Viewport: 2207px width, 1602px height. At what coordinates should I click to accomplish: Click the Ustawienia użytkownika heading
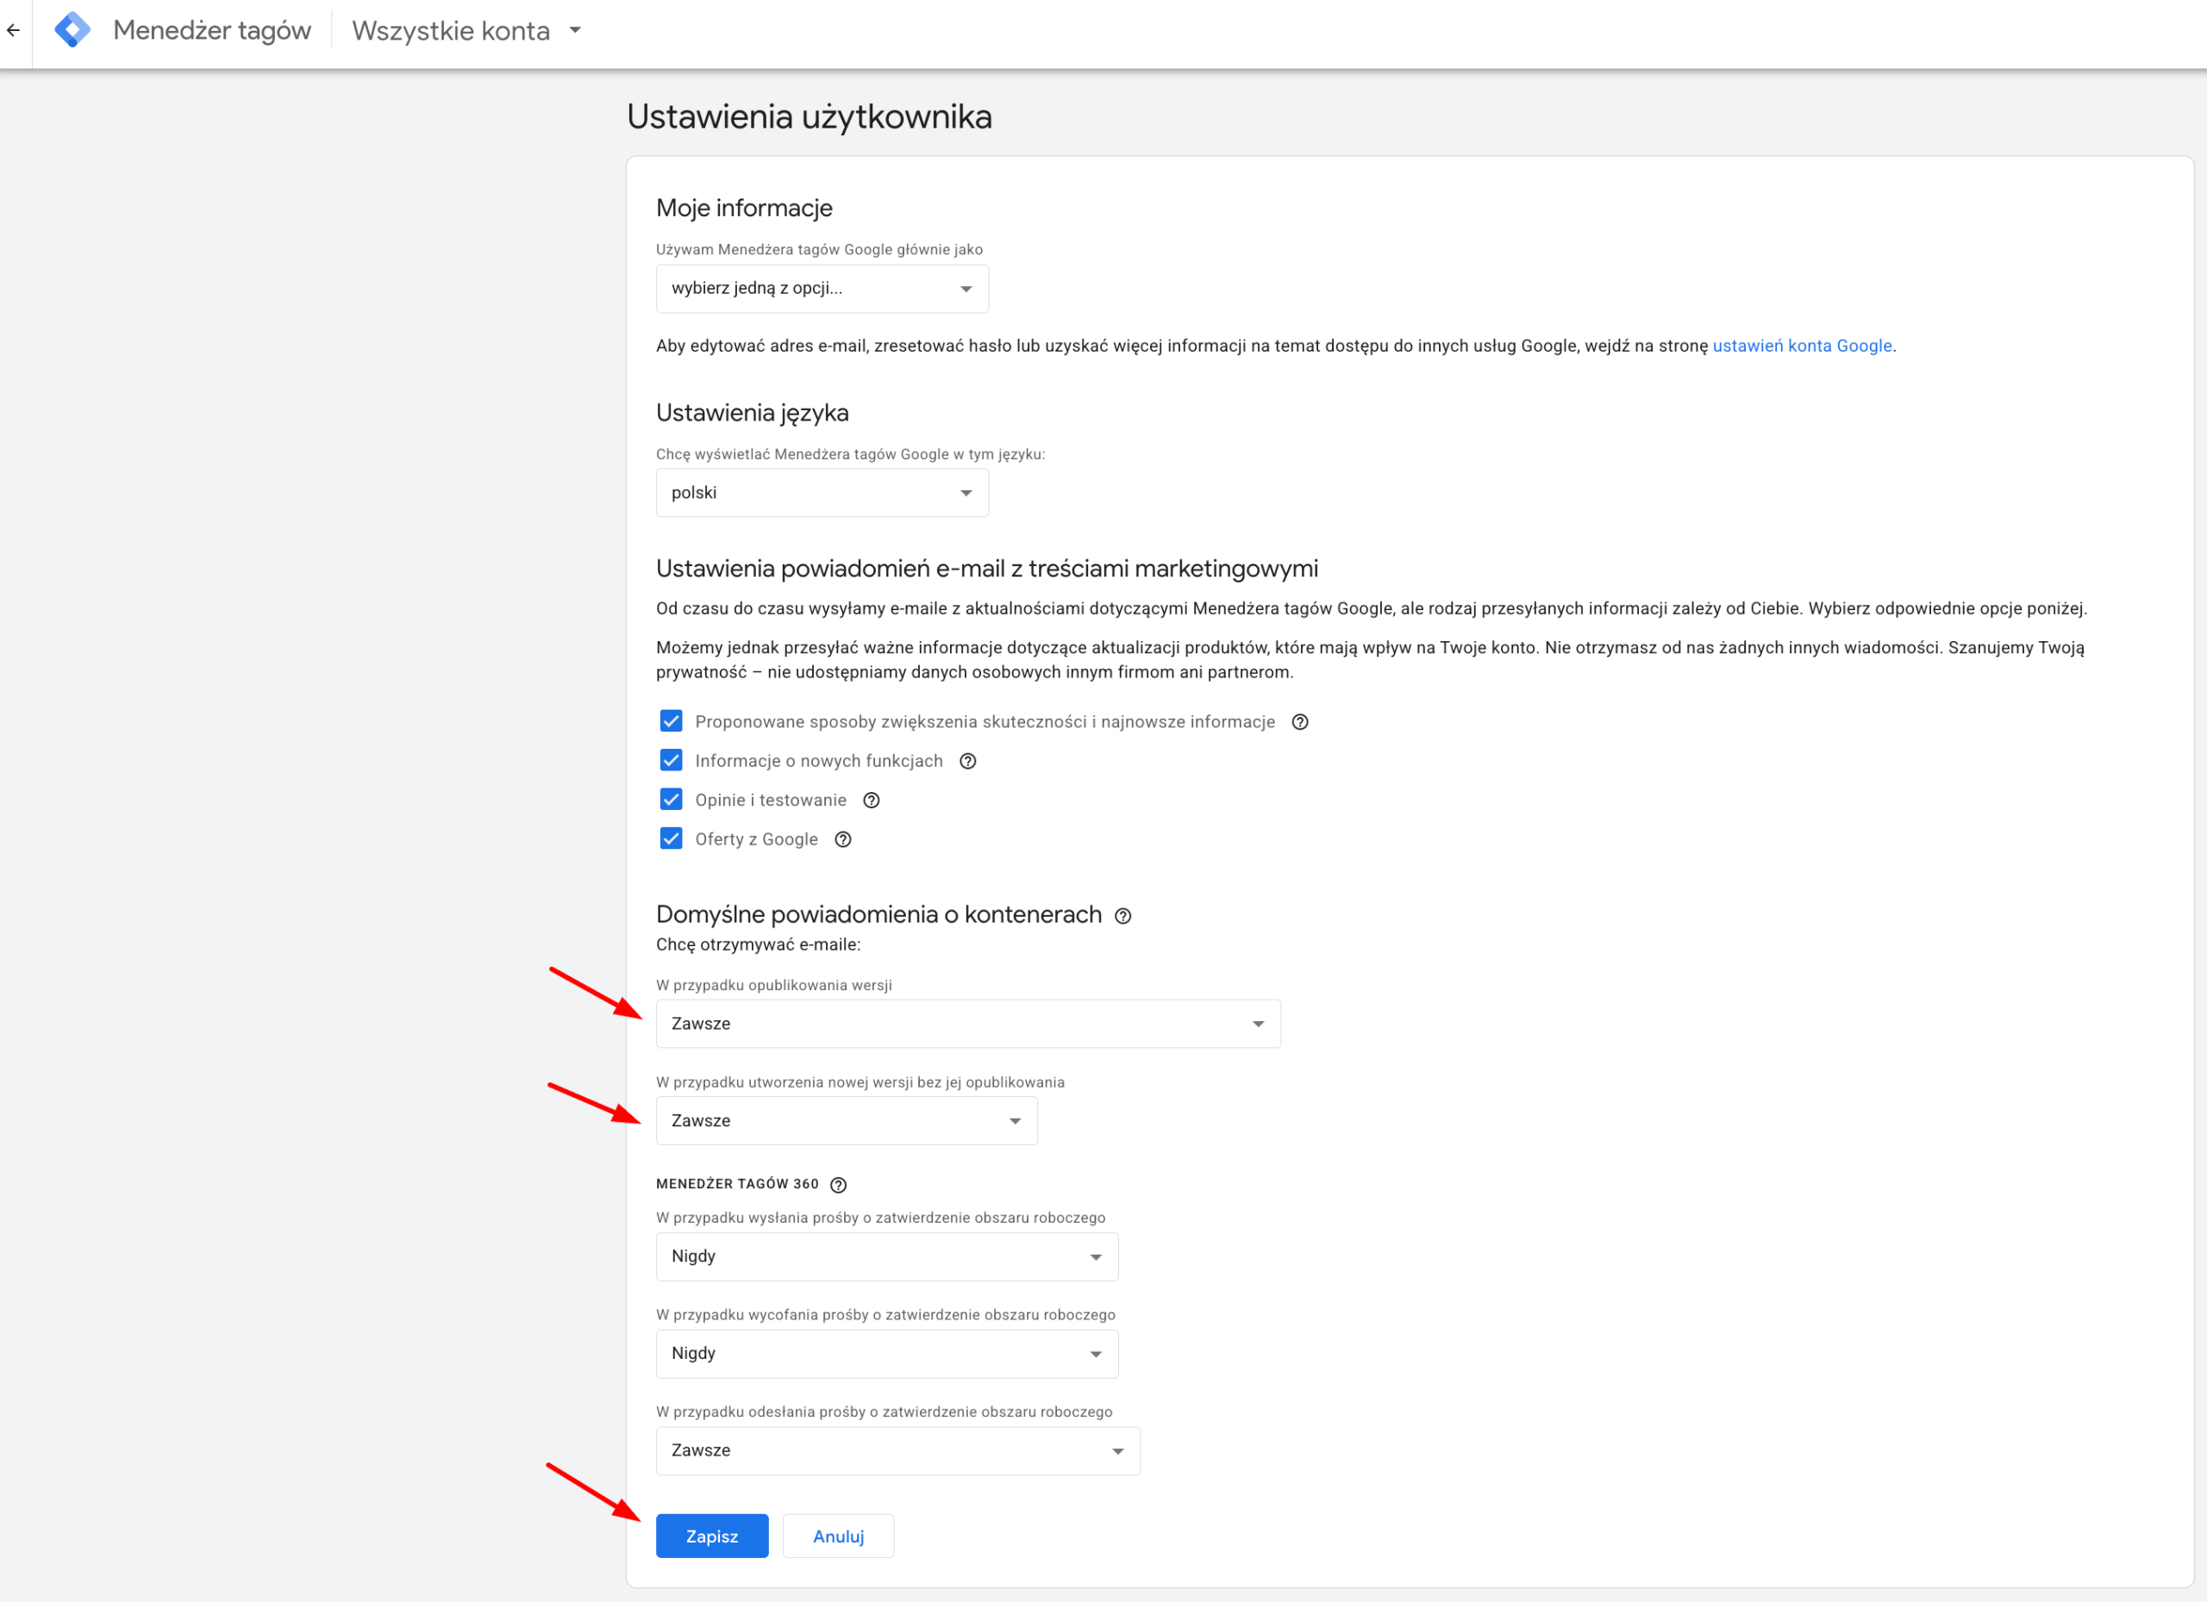[810, 116]
